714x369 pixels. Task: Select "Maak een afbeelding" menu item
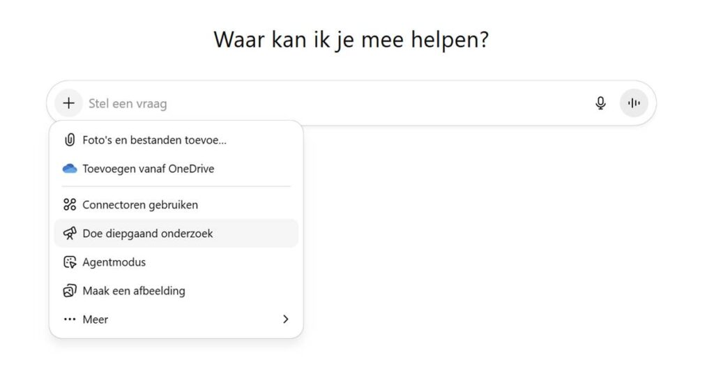(x=134, y=291)
